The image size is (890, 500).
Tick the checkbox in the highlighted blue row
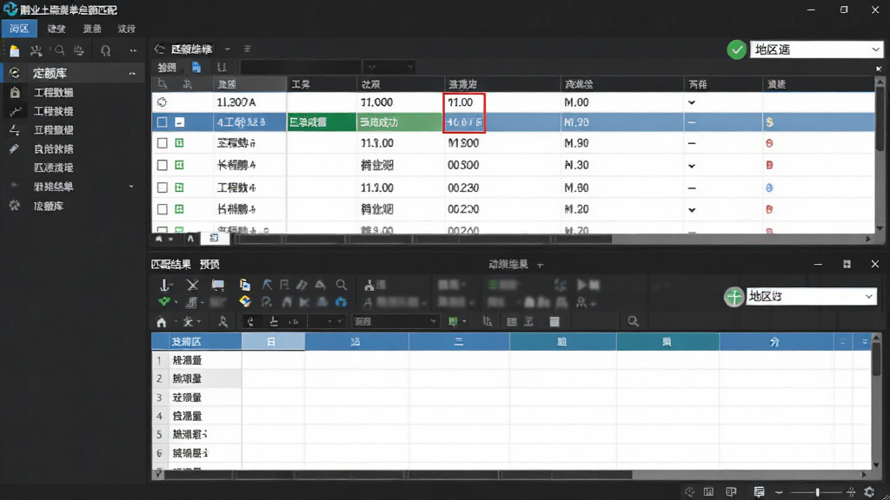pos(163,122)
